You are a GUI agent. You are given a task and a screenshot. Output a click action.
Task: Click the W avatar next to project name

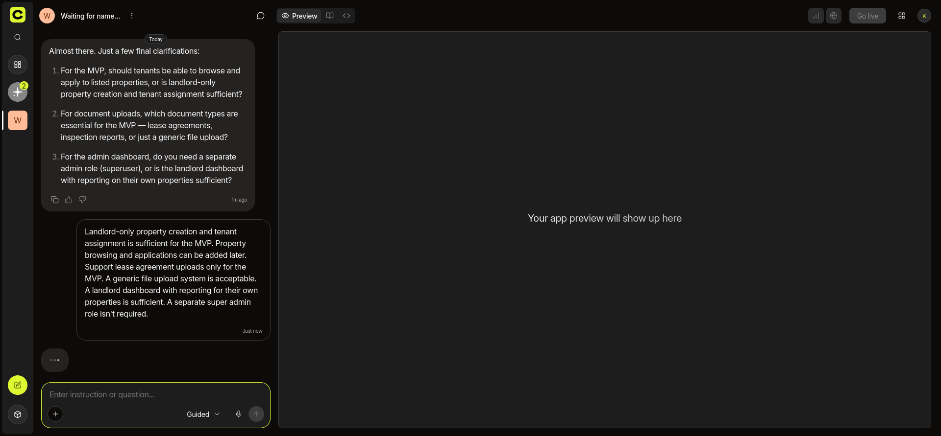(47, 16)
